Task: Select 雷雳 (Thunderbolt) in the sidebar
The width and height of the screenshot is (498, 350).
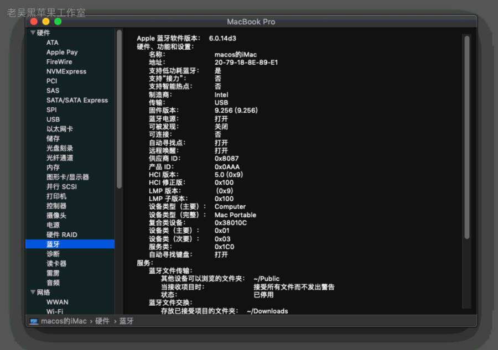Action: pos(53,273)
